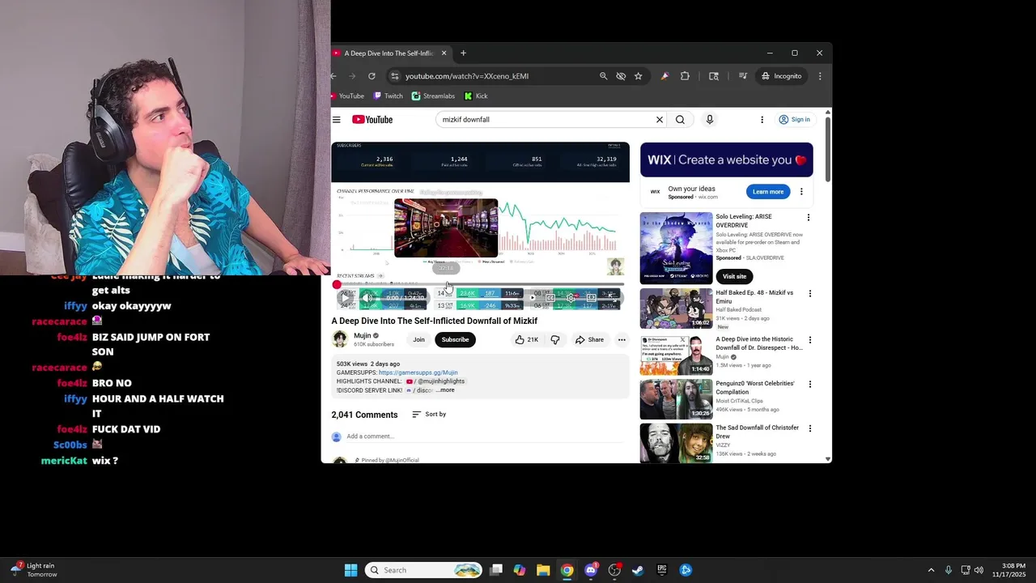This screenshot has width=1036, height=583.
Task: Click the URL youtube.com/watch address
Action: click(x=467, y=76)
